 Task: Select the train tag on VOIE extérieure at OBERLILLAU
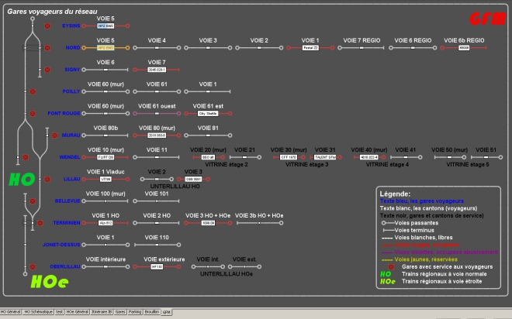[157, 267]
